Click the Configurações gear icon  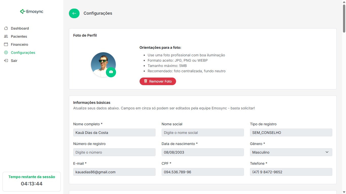6,53
